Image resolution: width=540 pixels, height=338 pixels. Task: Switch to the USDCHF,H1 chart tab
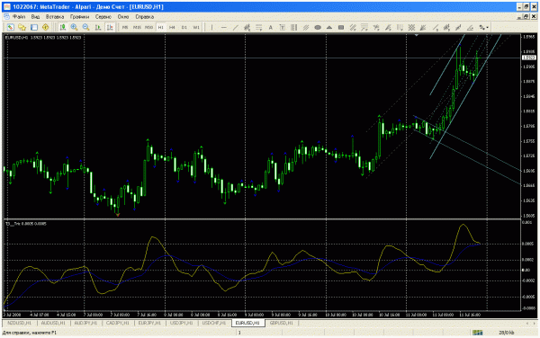click(214, 323)
